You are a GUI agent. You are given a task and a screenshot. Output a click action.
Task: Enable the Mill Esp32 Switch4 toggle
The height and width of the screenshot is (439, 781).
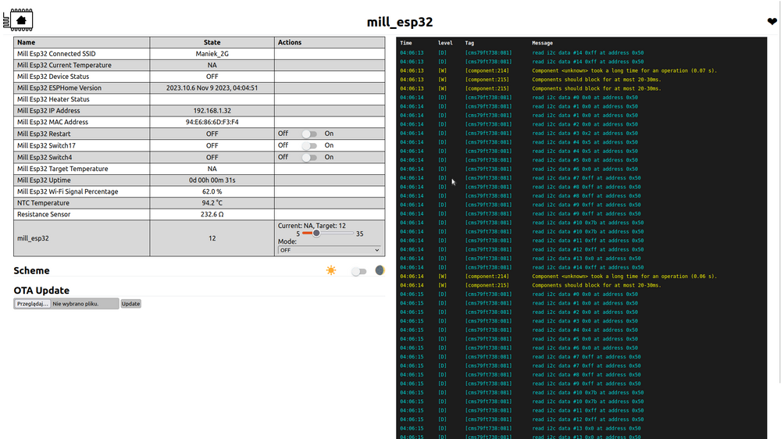click(x=310, y=157)
